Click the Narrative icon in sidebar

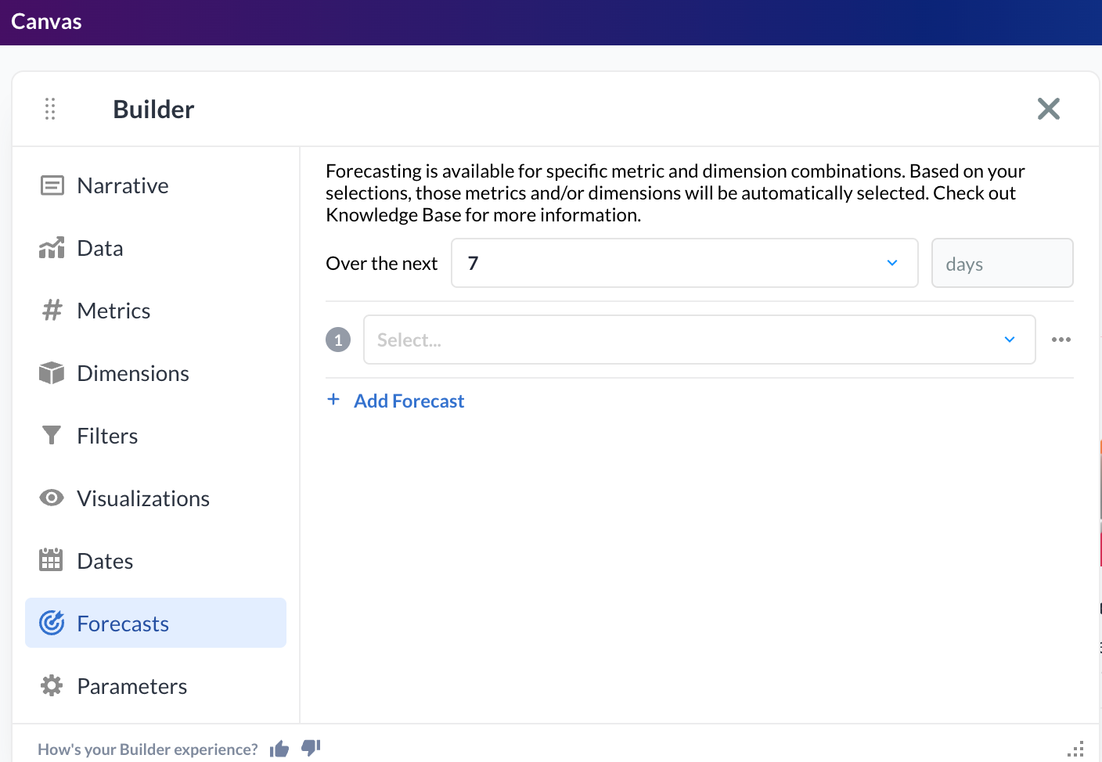[52, 185]
